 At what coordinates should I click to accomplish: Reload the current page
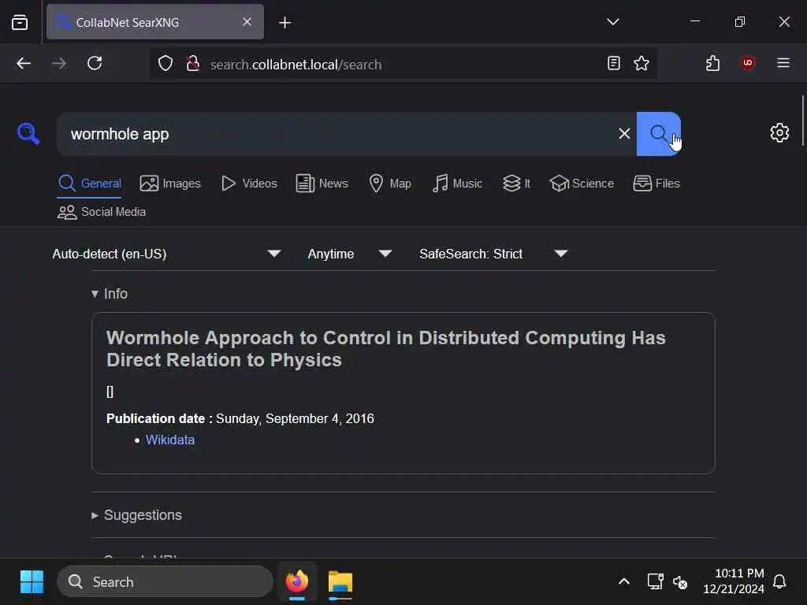pos(95,64)
